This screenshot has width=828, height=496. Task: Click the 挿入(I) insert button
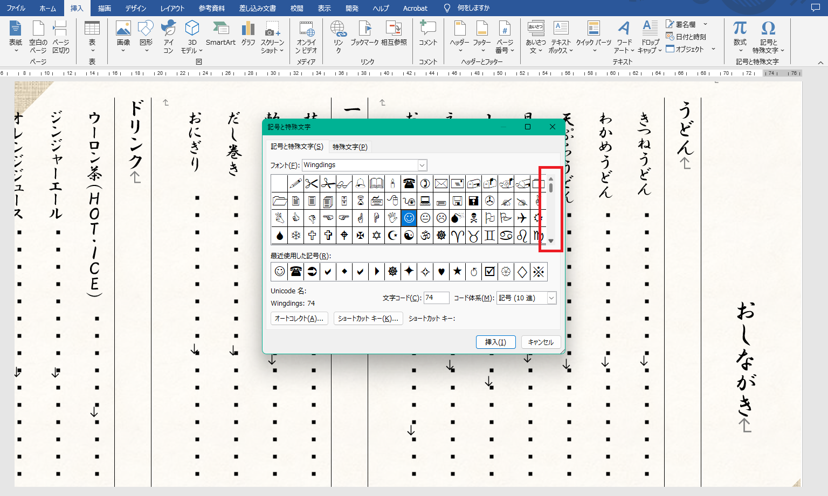coord(495,342)
